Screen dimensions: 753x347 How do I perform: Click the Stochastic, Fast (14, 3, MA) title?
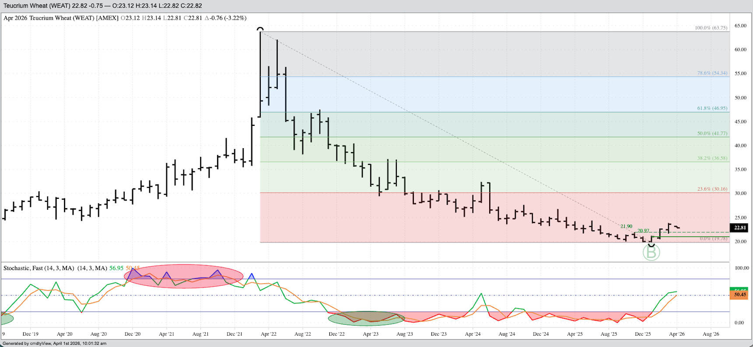tap(39, 268)
